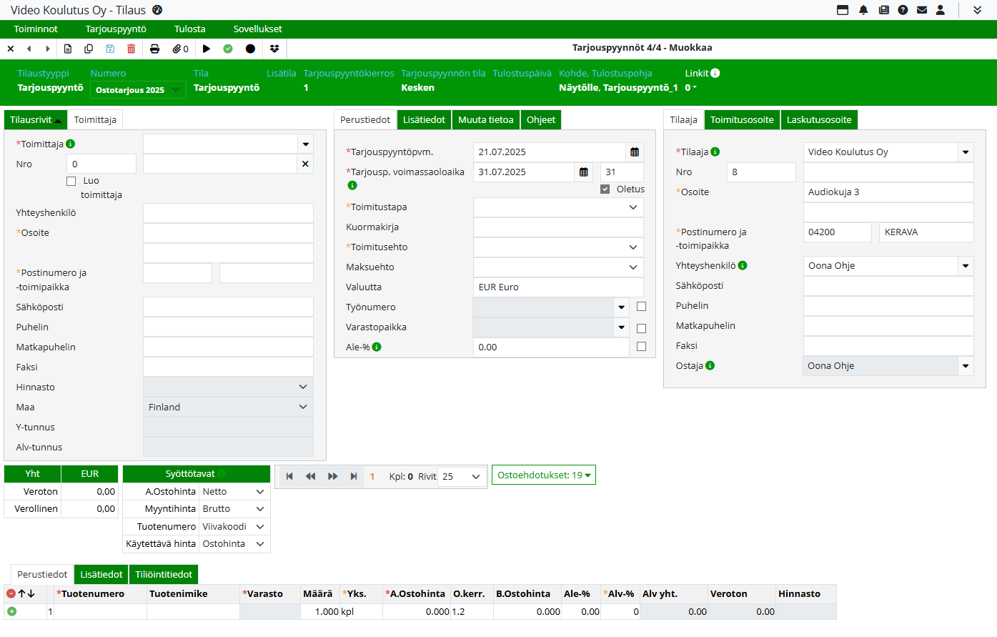Tick the checkbox beside Ale-% field
This screenshot has height=637, width=997.
(x=641, y=347)
